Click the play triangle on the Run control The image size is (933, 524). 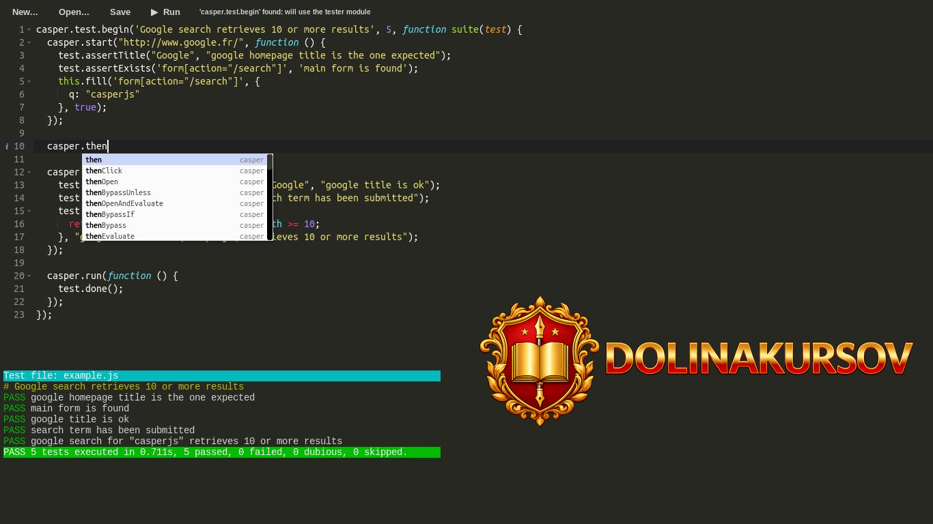[x=154, y=12]
